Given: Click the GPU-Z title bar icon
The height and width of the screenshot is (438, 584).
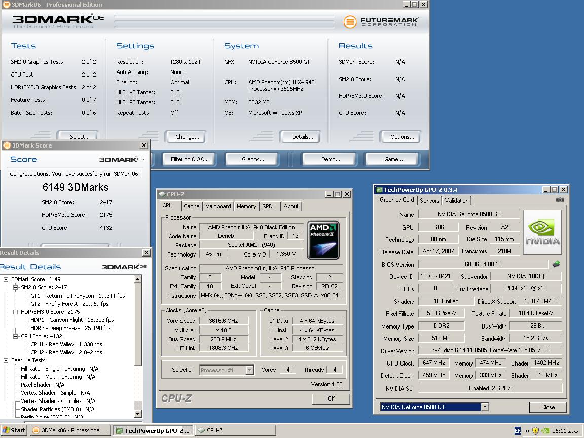Looking at the screenshot, I should coord(379,190).
